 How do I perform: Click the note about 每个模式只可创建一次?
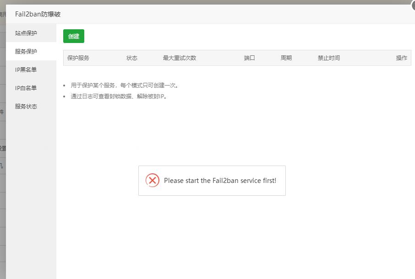coord(125,86)
